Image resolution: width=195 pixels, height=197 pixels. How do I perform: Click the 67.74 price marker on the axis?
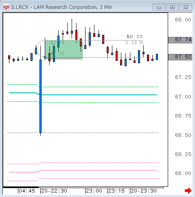point(180,40)
